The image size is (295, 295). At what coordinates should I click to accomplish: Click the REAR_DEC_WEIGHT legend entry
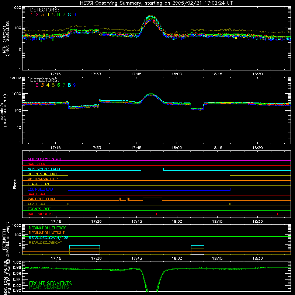coord(45,243)
